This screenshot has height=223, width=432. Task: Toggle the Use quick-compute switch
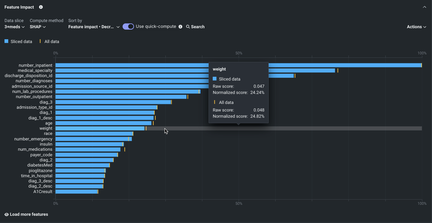(x=128, y=26)
